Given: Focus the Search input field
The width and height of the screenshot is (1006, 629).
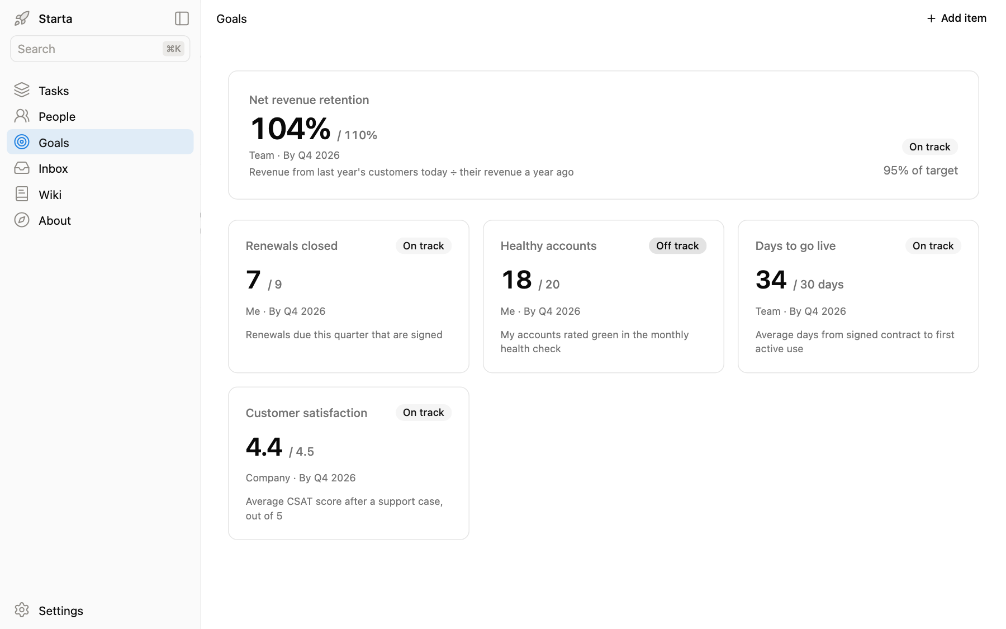Looking at the screenshot, I should pos(100,49).
